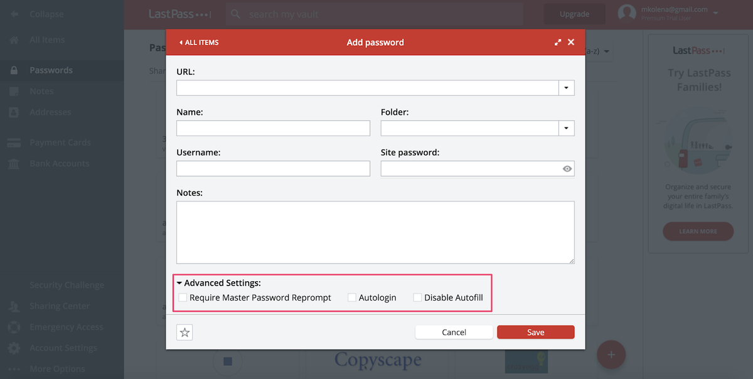Image resolution: width=753 pixels, height=379 pixels.
Task: Enable Require Master Password Reprompt
Action: [183, 297]
